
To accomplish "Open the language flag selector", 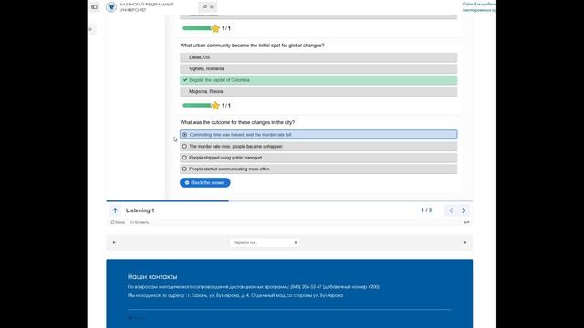I will pos(208,7).
